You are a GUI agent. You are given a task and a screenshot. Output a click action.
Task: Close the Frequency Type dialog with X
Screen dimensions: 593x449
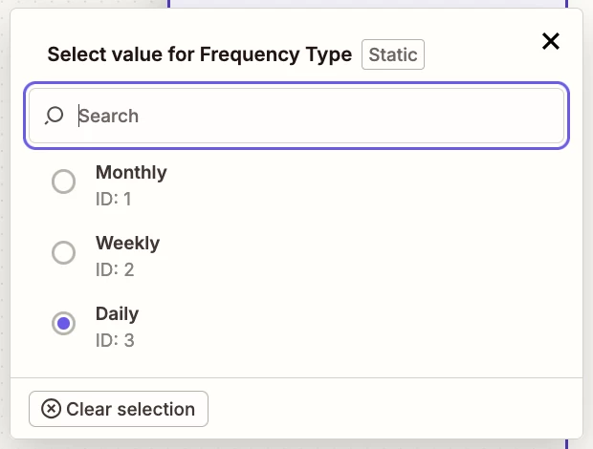[551, 40]
